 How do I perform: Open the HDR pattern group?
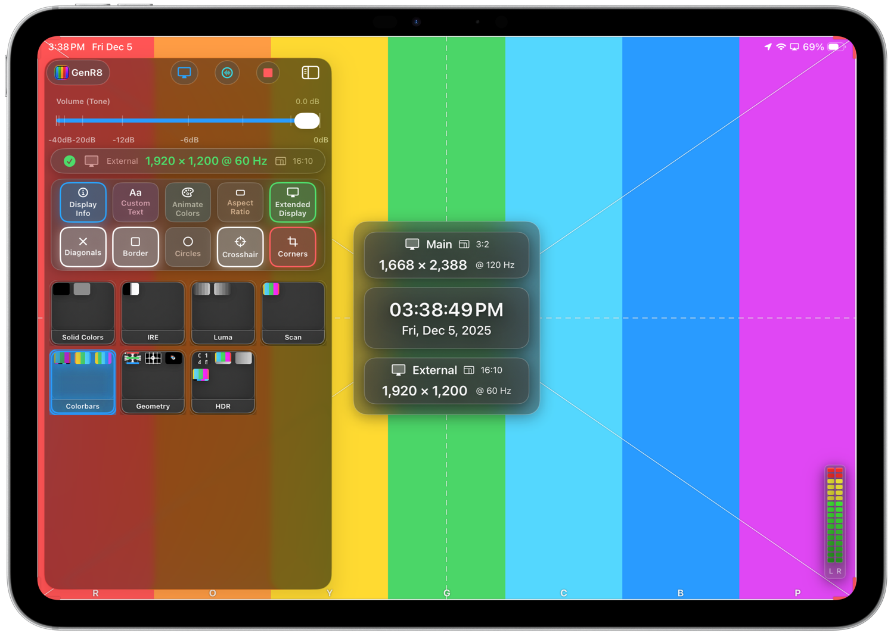click(x=223, y=382)
